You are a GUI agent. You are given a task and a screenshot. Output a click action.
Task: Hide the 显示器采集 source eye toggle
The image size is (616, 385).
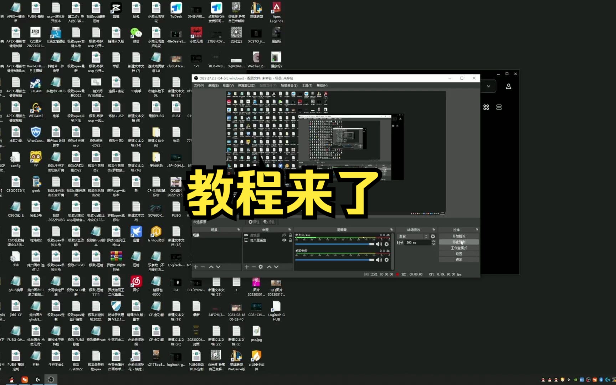(284, 240)
